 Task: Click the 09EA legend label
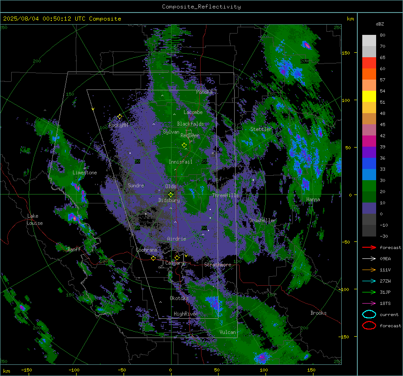pos(385,259)
